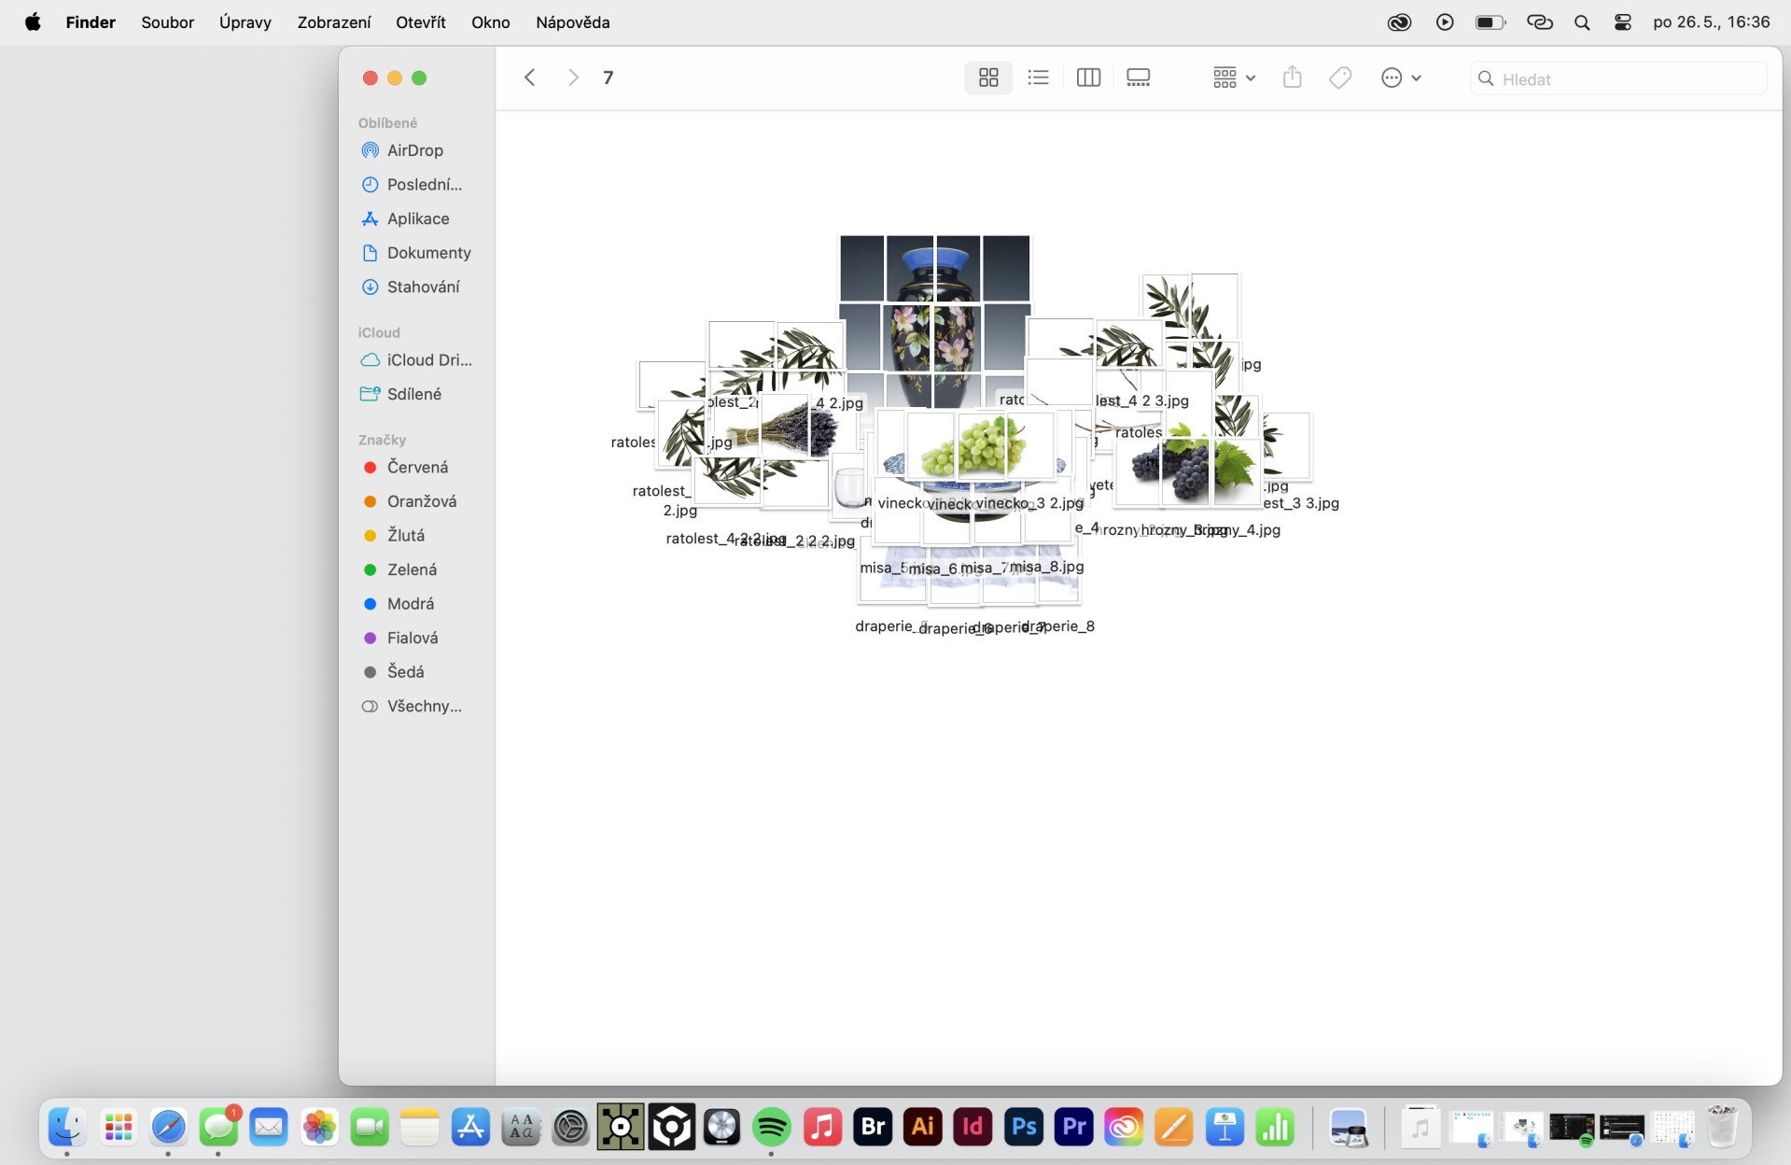Image resolution: width=1791 pixels, height=1165 pixels.
Task: Show Všechny značky in sidebar
Action: [x=423, y=706]
